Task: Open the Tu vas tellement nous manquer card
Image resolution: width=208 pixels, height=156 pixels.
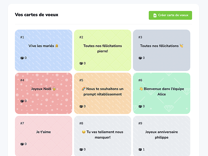Action: [x=102, y=136]
